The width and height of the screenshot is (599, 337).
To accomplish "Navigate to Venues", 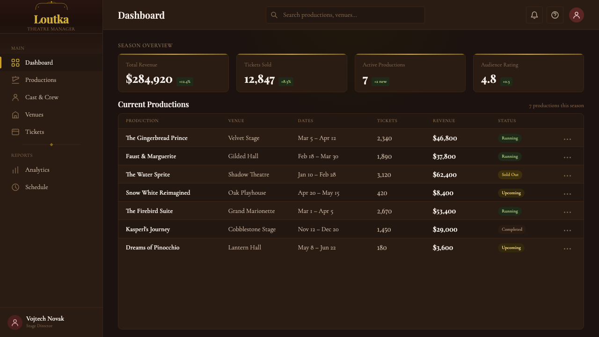I will [51, 115].
